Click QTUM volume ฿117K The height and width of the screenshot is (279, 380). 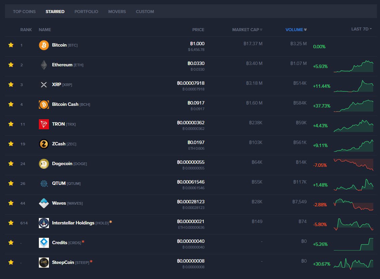coord(300,182)
